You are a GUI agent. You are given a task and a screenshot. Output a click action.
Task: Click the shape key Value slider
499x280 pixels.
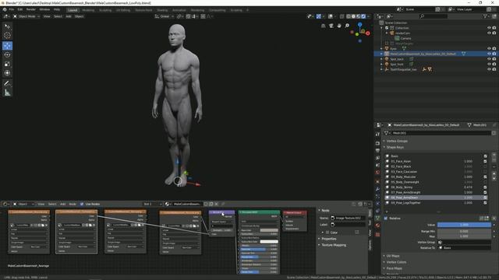[x=464, y=225]
